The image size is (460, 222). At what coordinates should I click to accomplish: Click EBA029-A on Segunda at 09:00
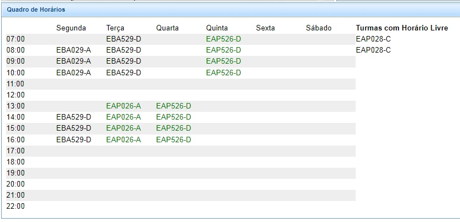[x=74, y=61]
